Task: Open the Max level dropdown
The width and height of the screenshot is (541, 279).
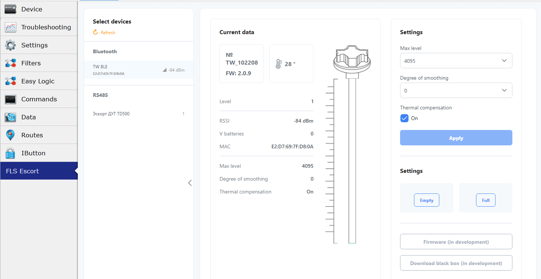Action: (x=456, y=61)
